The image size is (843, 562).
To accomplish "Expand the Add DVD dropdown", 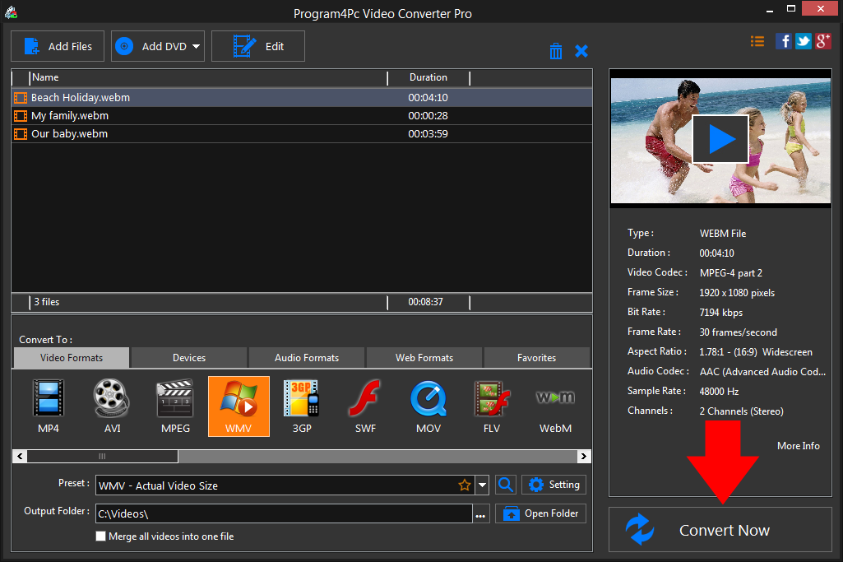I will coord(194,46).
